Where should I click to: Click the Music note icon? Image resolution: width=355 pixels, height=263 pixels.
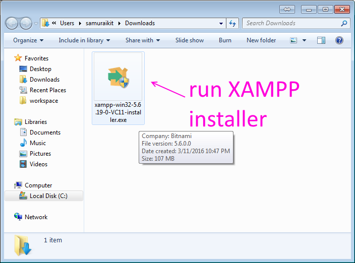(x=23, y=143)
